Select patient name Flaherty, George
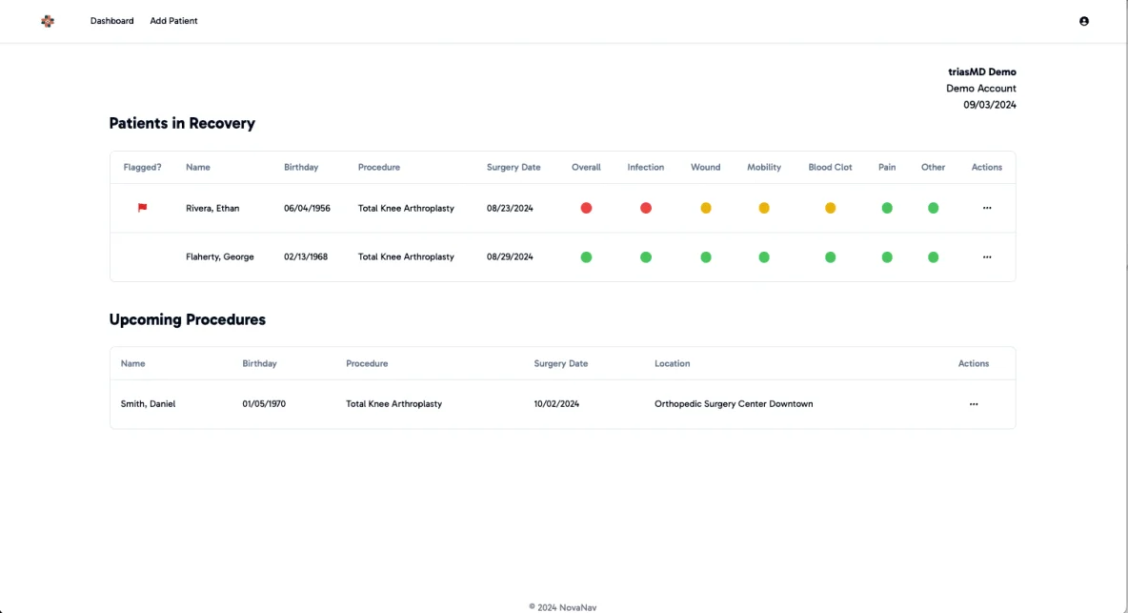Screen dimensions: 1128x613 click(219, 257)
